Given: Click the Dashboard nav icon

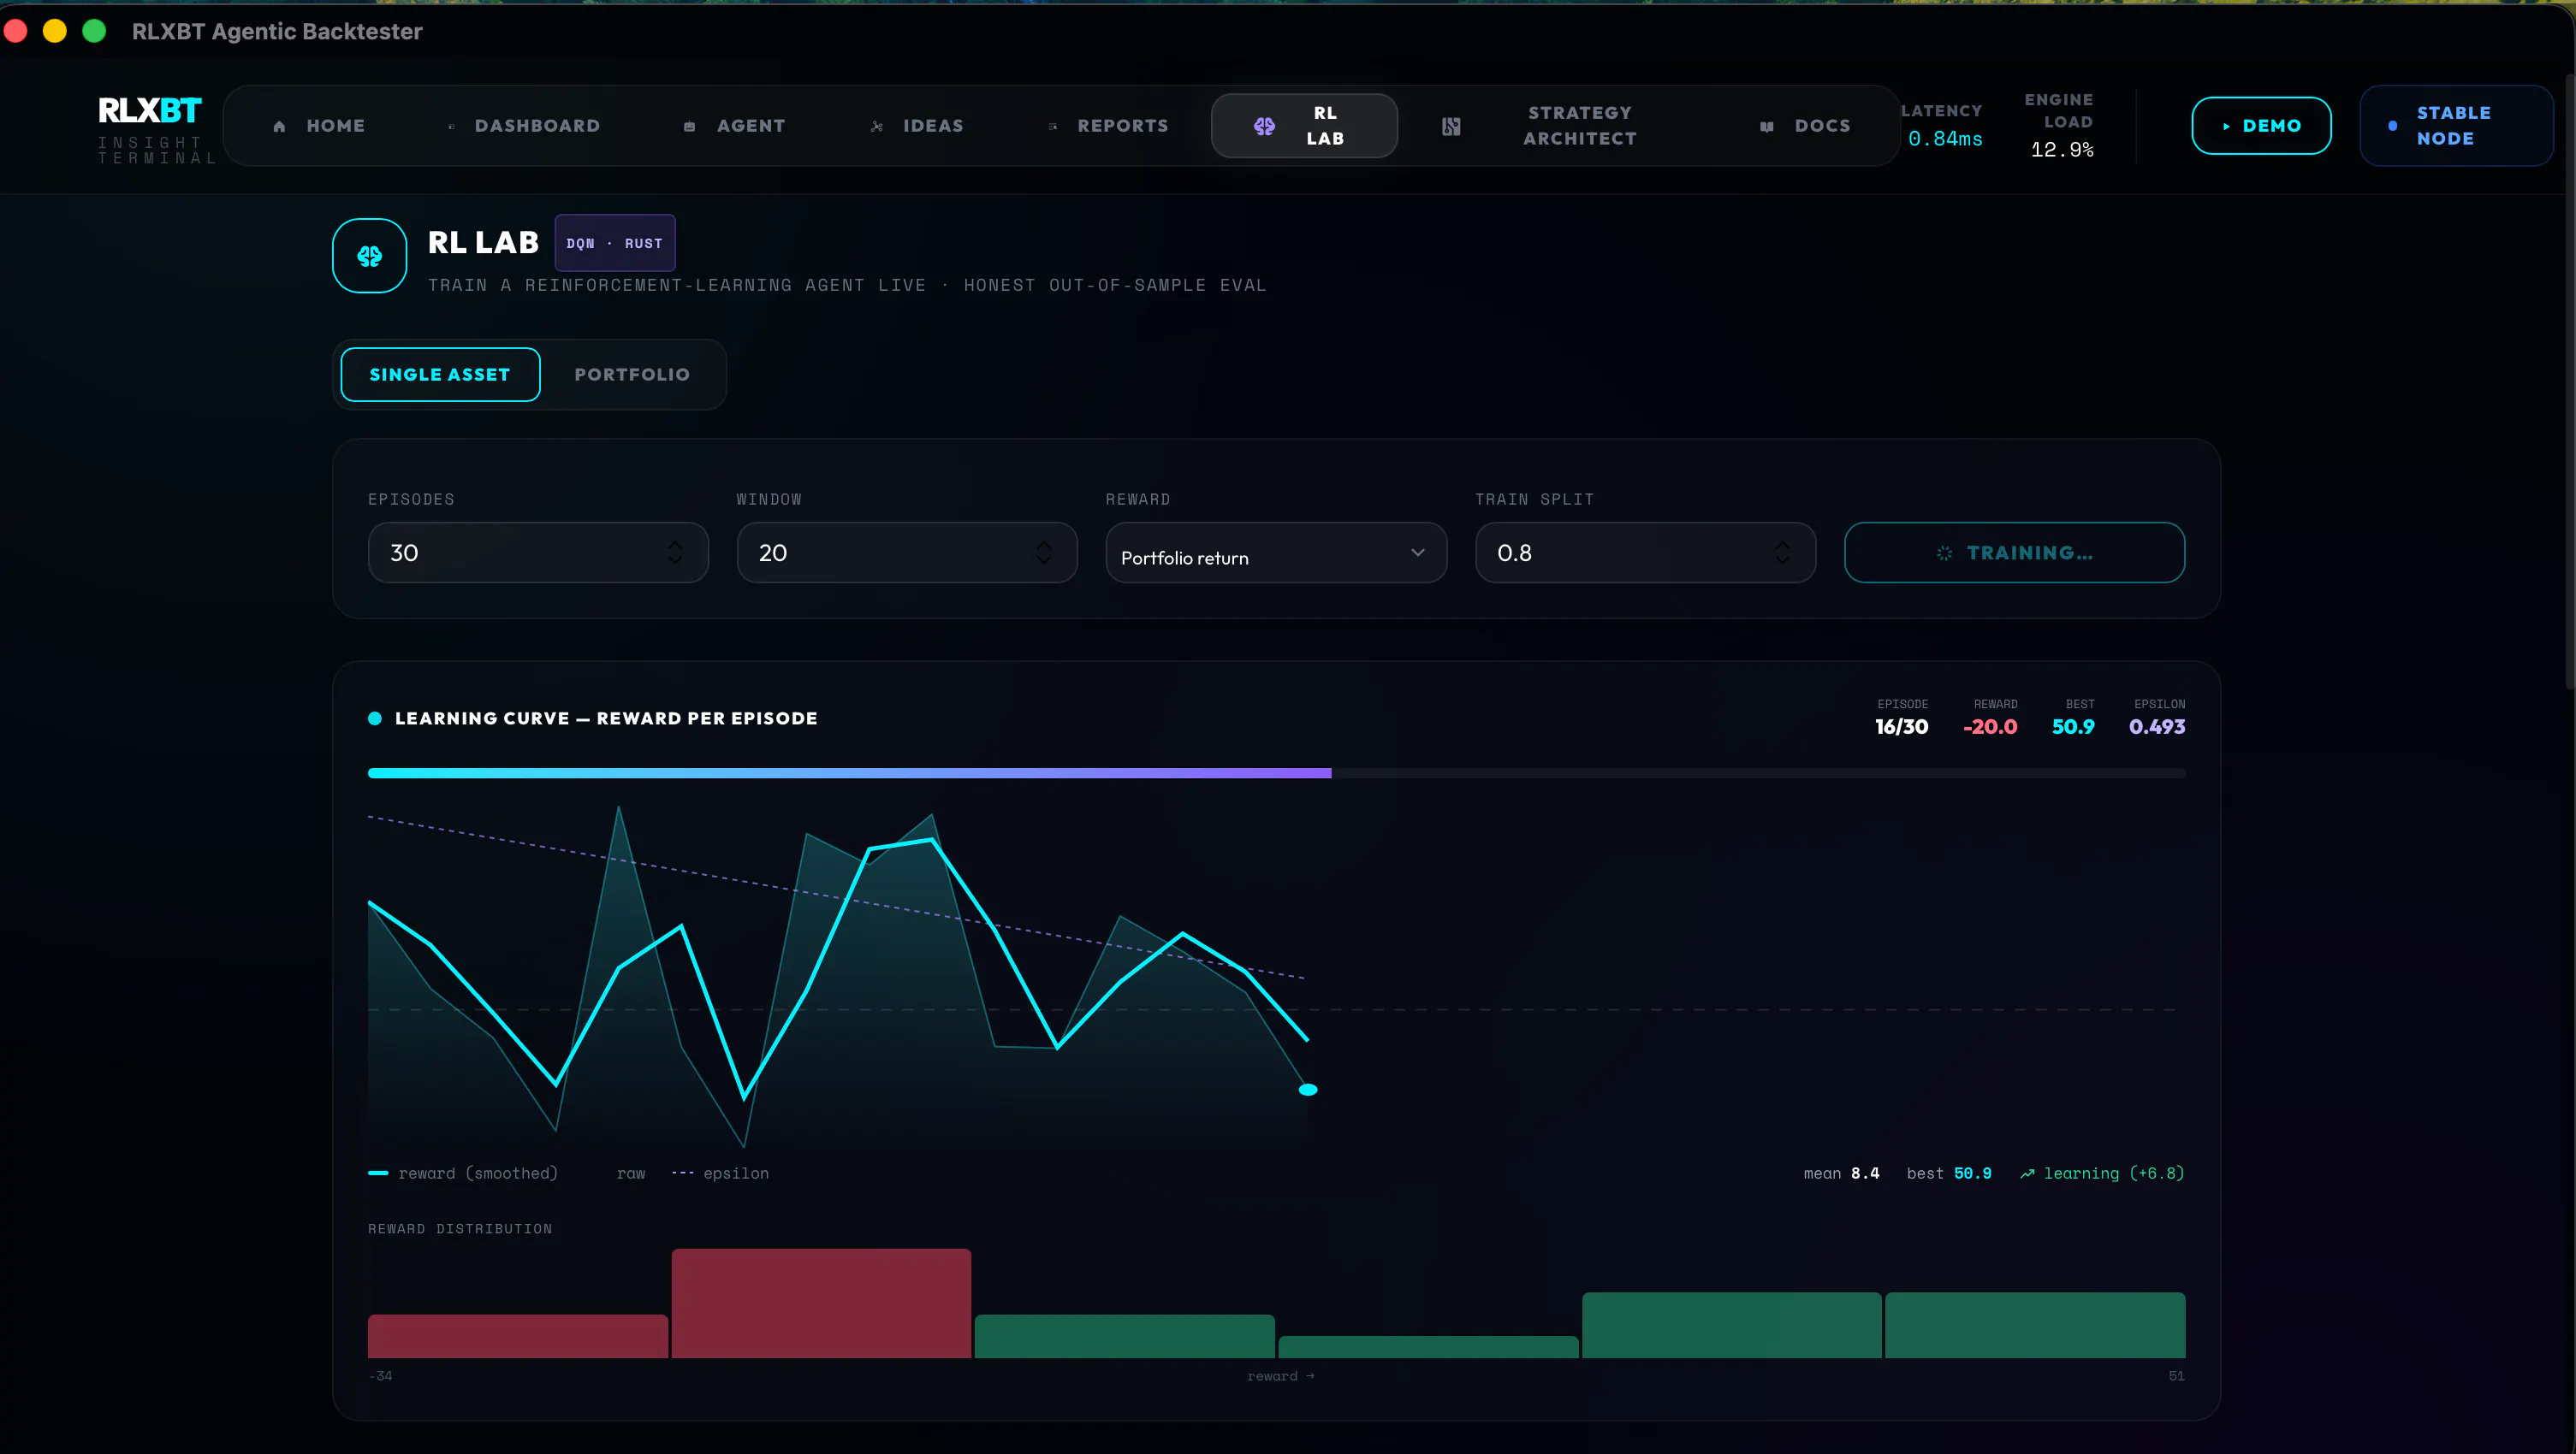Looking at the screenshot, I should (x=451, y=126).
